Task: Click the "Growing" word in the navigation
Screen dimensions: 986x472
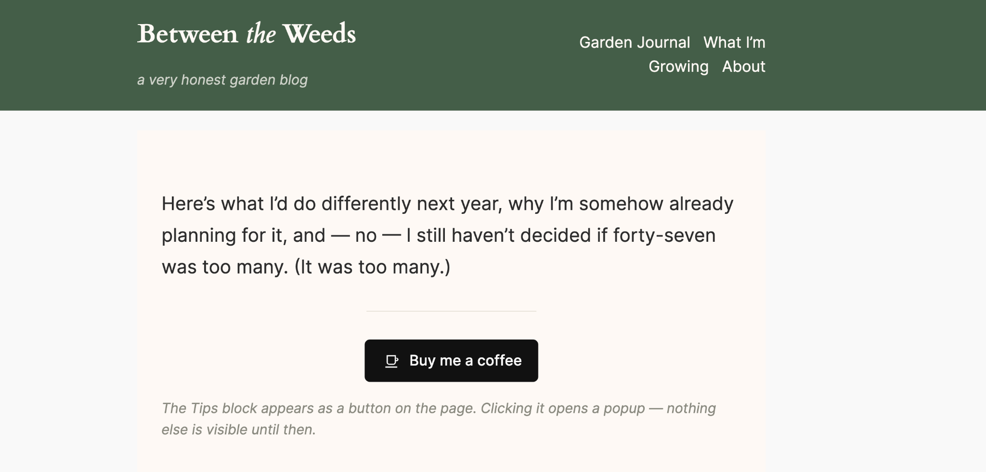Action: (678, 67)
